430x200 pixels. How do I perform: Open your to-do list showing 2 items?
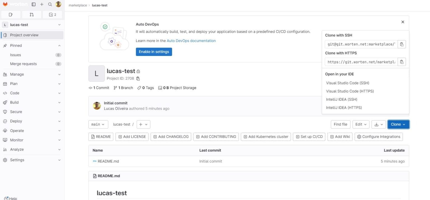click(52, 15)
